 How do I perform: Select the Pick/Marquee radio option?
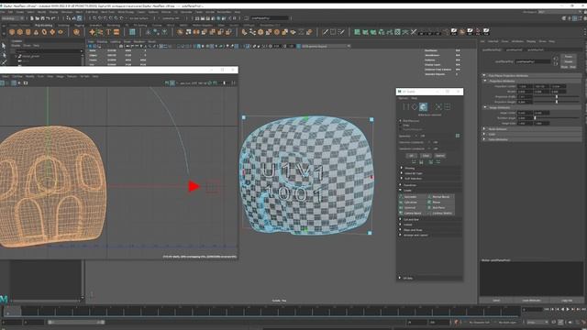click(400, 121)
